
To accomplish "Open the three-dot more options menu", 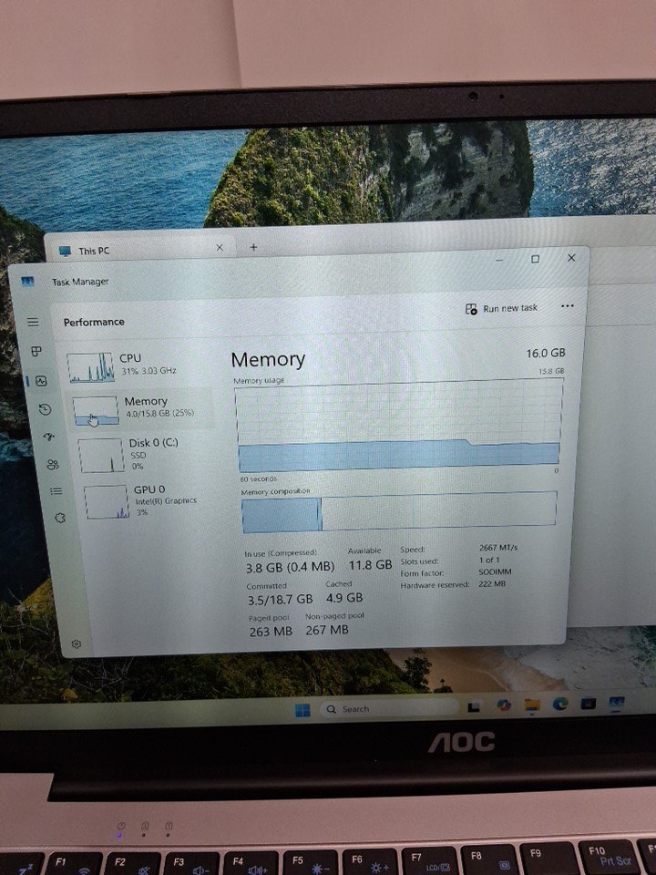I will (x=568, y=307).
